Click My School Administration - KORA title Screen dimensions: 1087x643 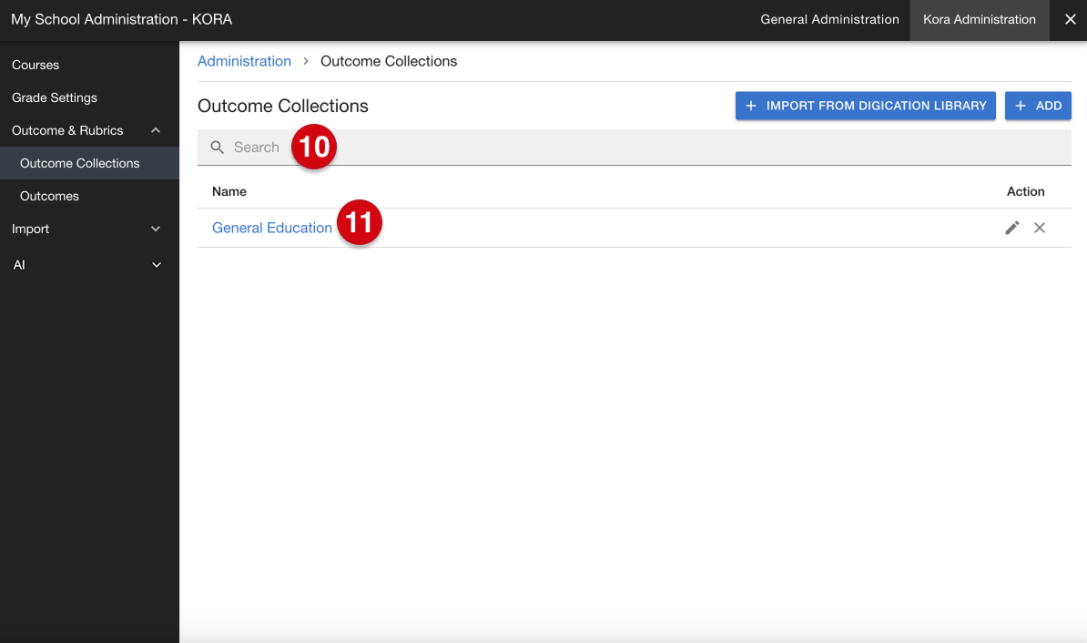(x=121, y=19)
